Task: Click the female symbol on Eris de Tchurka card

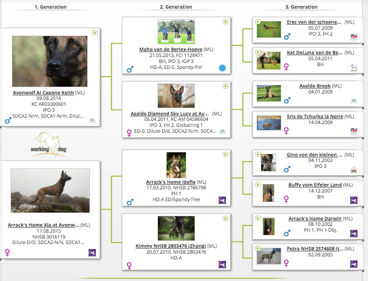Action: pyautogui.click(x=287, y=130)
